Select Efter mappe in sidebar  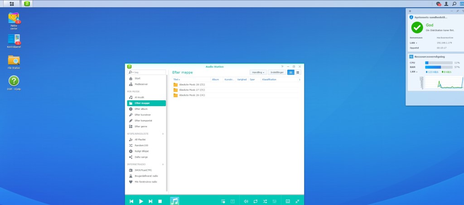[x=146, y=103]
